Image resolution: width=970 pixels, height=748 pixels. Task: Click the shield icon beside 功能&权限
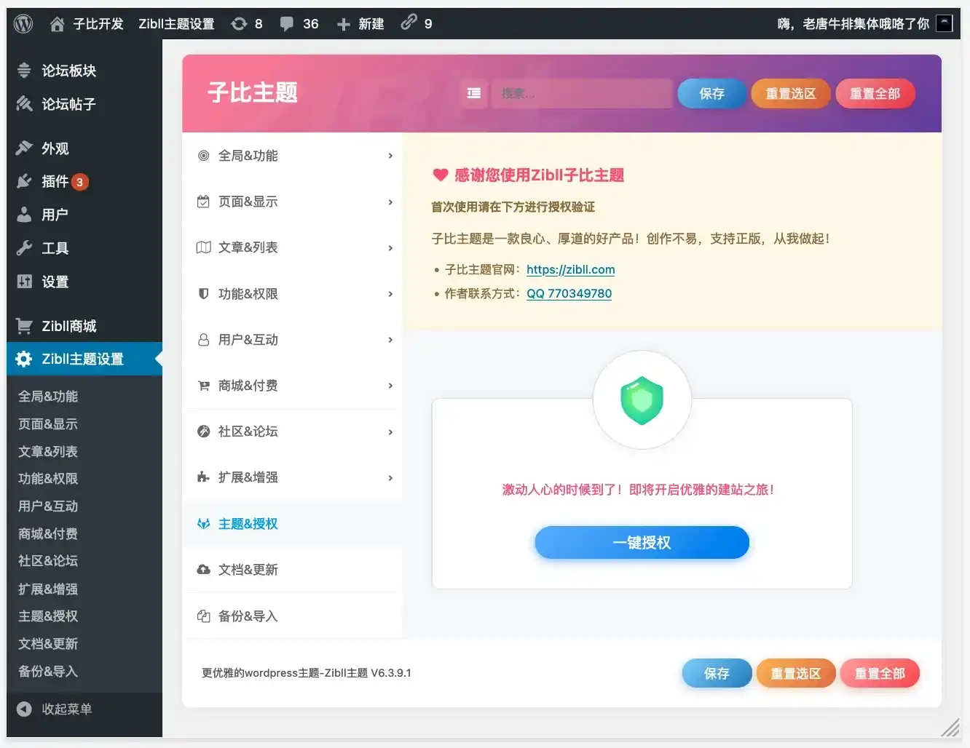(203, 293)
